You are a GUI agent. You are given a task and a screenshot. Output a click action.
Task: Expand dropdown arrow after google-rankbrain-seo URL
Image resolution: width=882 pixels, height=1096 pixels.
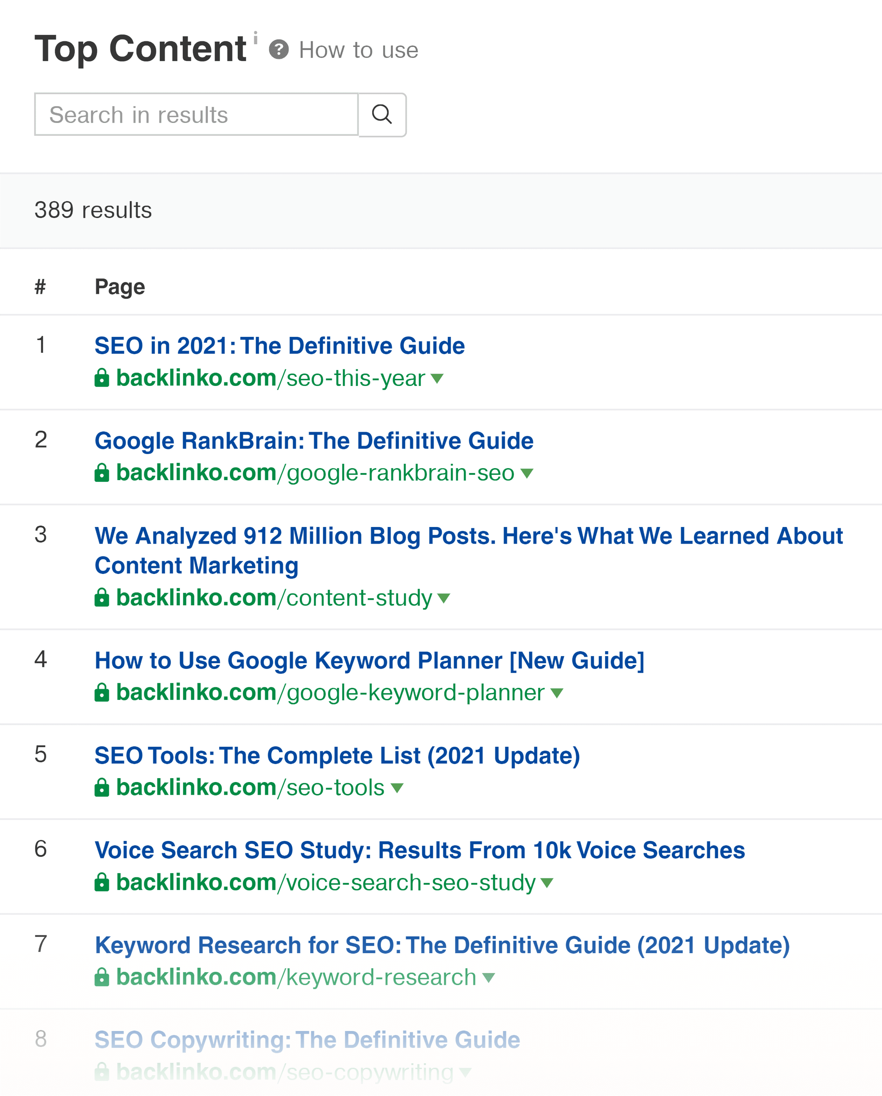click(x=527, y=474)
